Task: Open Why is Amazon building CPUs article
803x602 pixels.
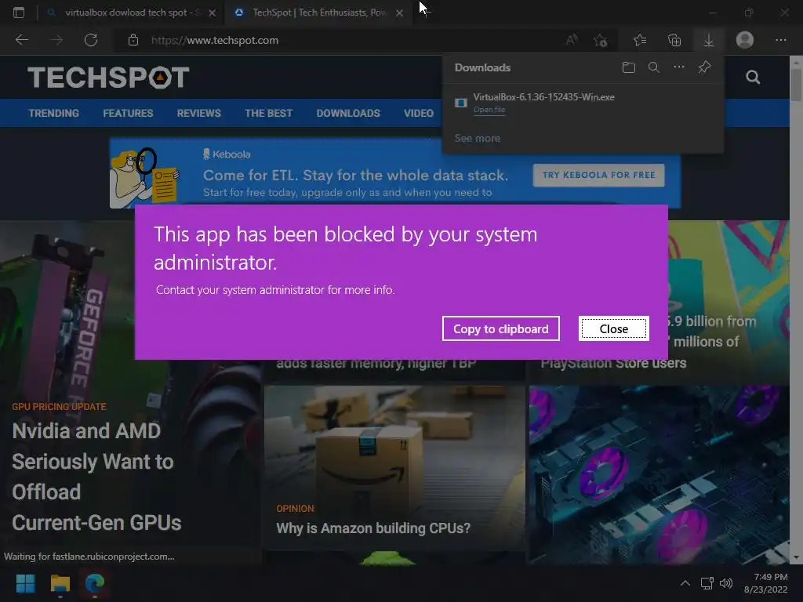Action: pyautogui.click(x=372, y=528)
